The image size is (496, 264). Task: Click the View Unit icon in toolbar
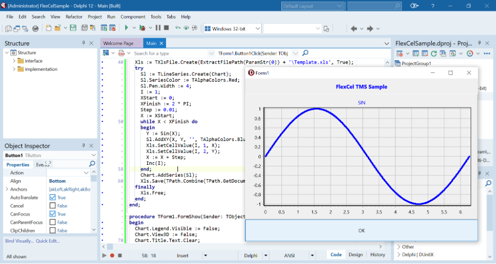tap(8, 29)
